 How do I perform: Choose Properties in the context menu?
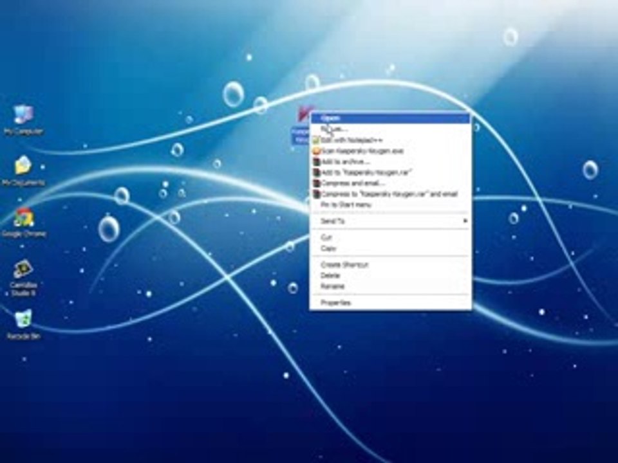click(391, 303)
